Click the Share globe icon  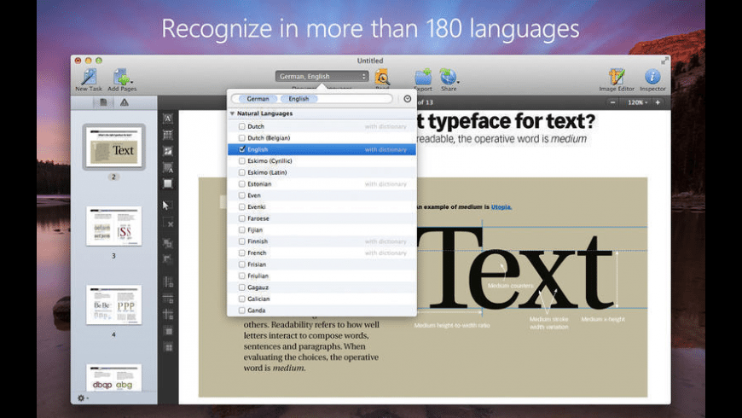448,77
